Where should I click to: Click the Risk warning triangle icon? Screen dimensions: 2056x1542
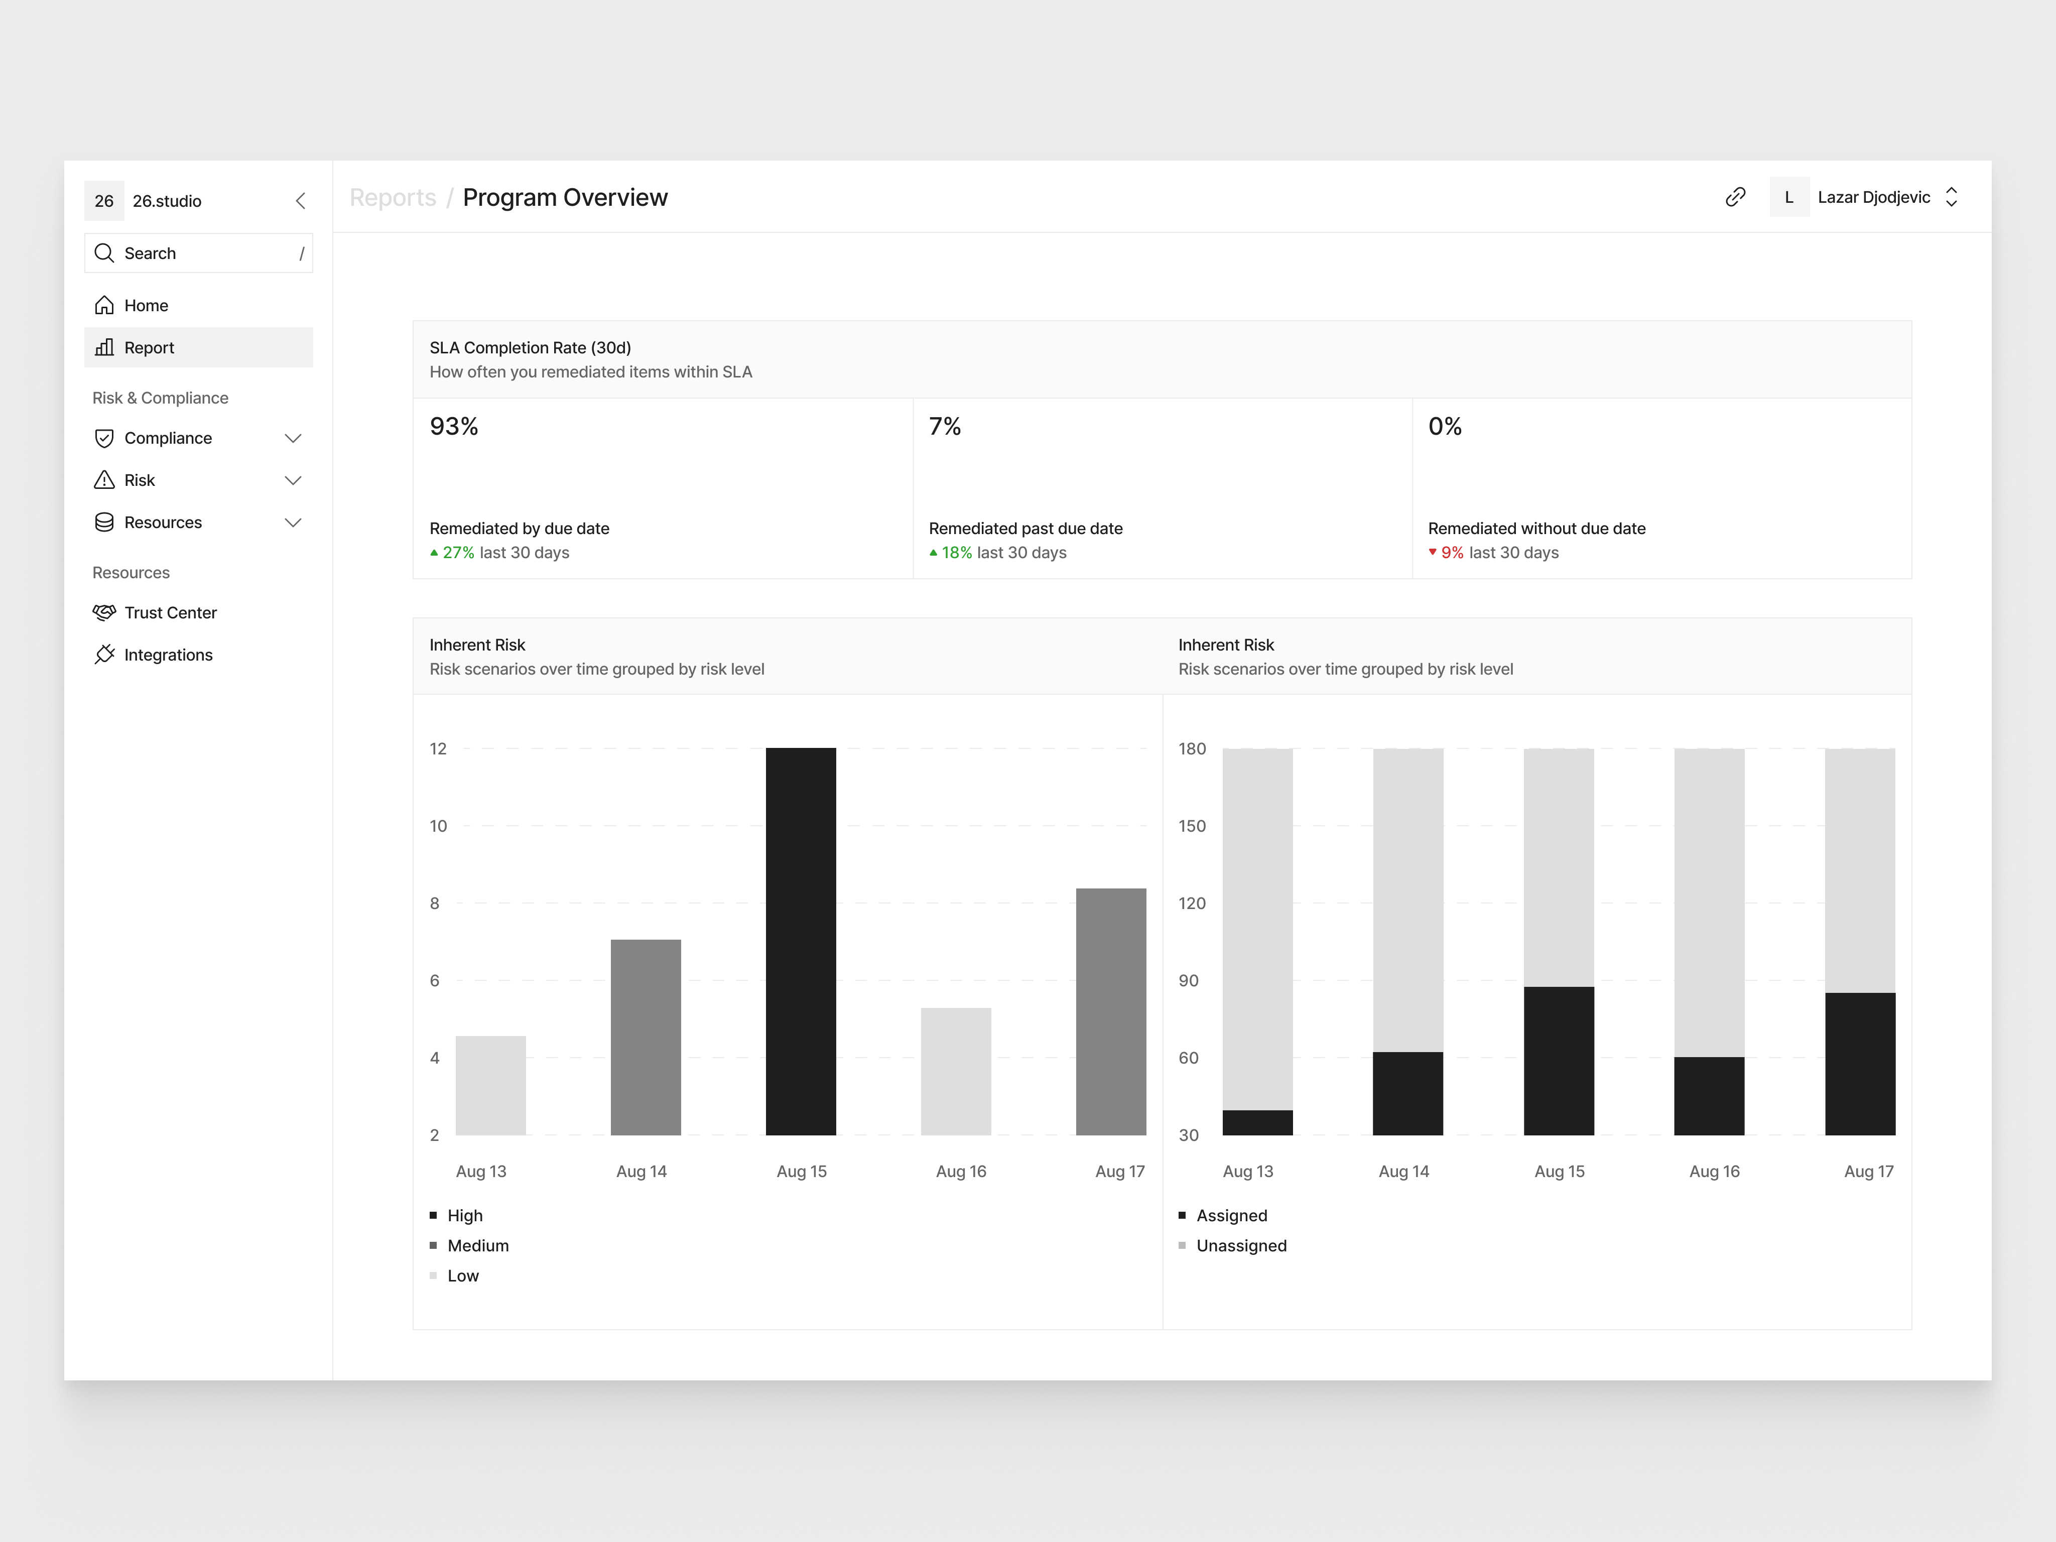tap(104, 479)
